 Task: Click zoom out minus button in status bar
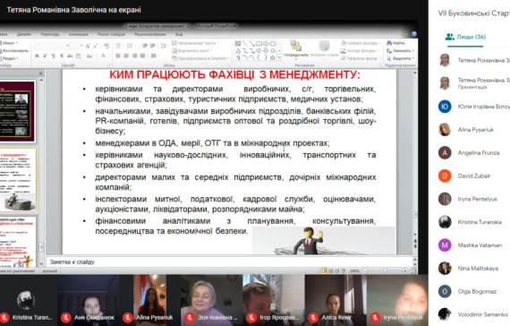point(365,270)
